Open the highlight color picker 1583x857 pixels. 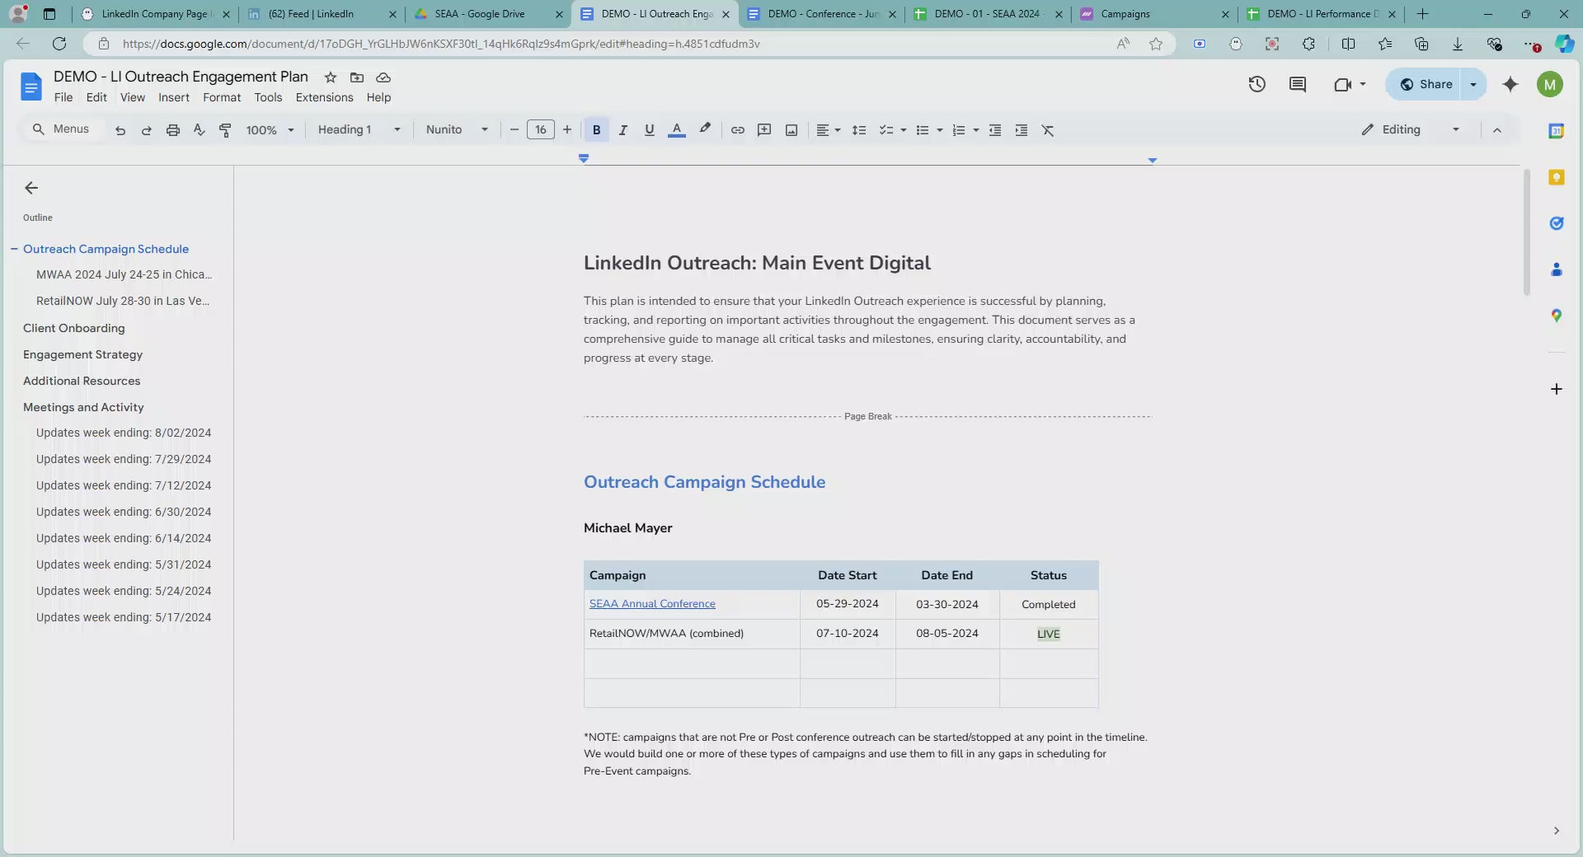coord(705,129)
